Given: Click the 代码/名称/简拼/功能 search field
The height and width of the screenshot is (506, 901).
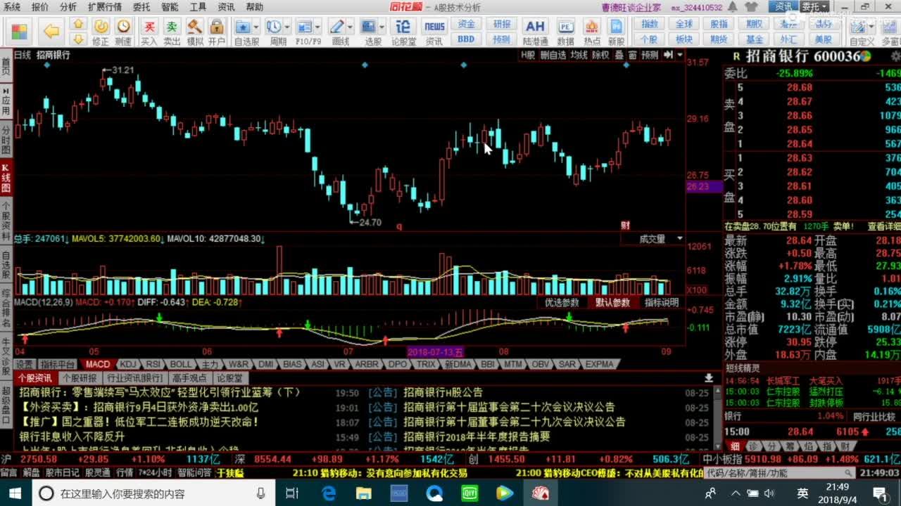Looking at the screenshot, I should point(779,473).
